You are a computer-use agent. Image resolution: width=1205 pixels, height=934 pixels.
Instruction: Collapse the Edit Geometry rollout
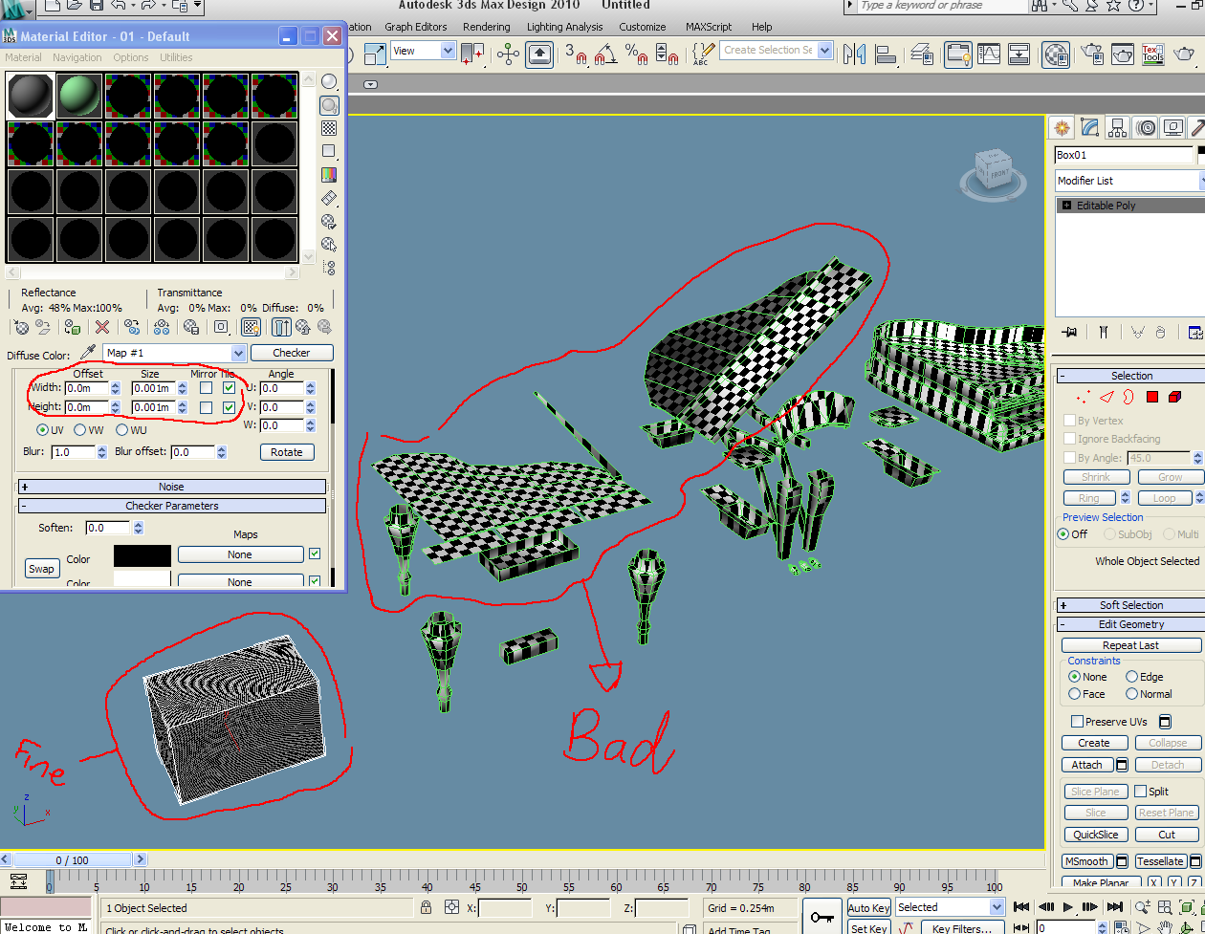pyautogui.click(x=1131, y=624)
